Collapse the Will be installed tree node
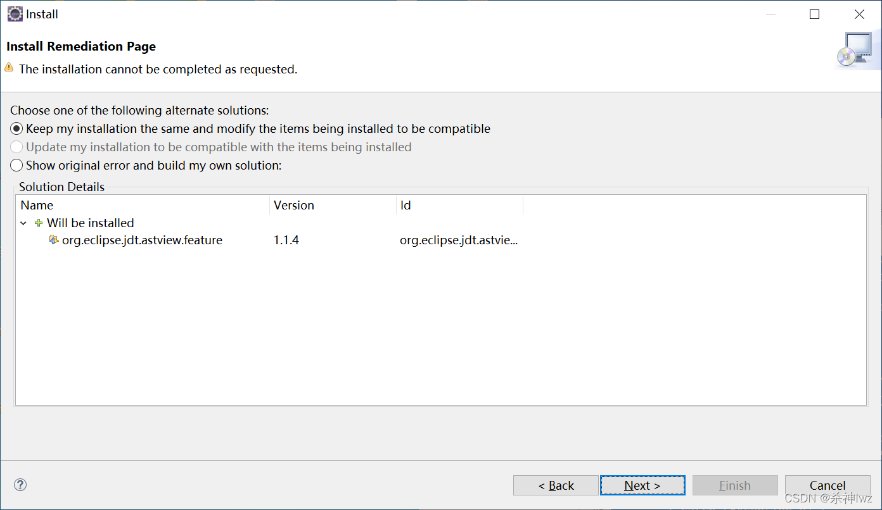This screenshot has height=510, width=882. click(23, 223)
